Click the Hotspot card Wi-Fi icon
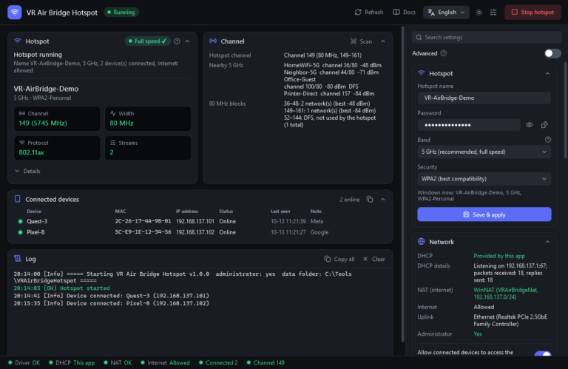The height and width of the screenshot is (369, 568). 18,41
